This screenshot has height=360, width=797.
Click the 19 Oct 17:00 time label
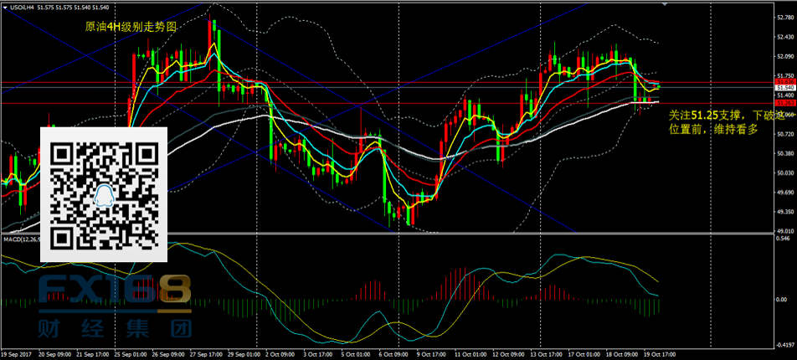click(x=659, y=355)
